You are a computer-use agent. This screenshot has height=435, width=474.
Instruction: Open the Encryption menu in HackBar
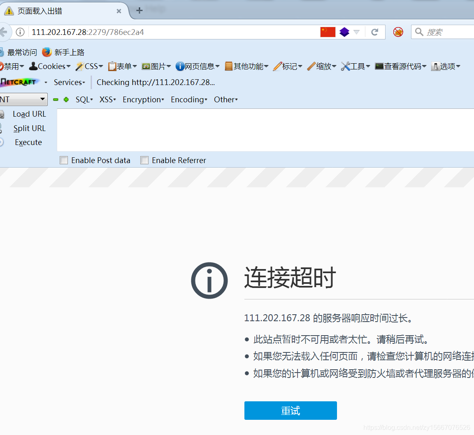(143, 99)
